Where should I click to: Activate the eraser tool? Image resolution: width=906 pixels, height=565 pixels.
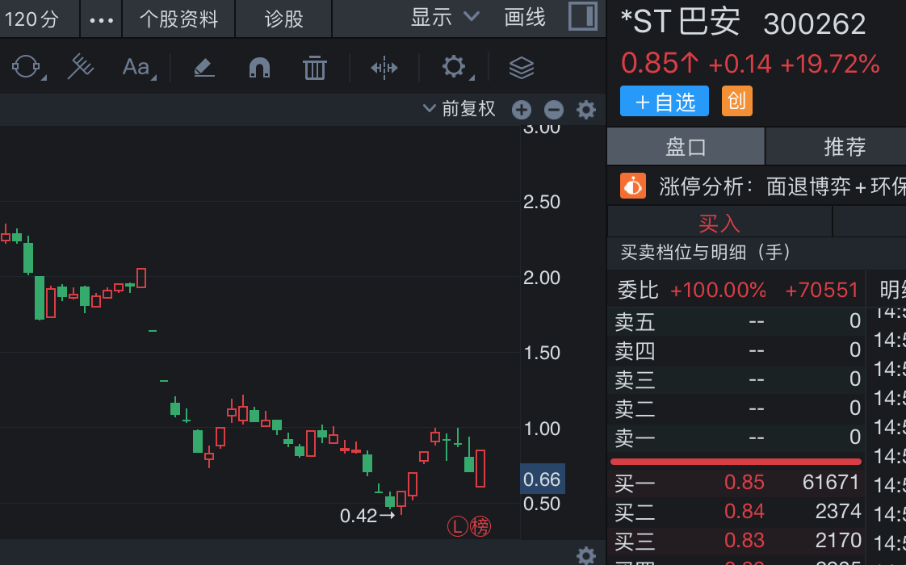pos(204,67)
